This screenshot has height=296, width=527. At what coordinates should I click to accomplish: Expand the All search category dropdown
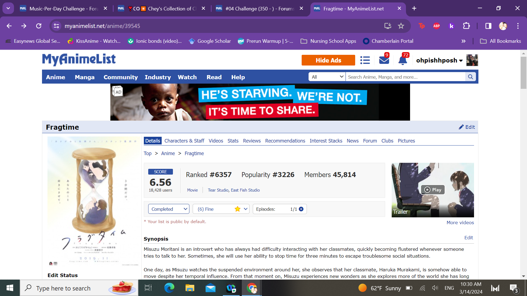[327, 77]
